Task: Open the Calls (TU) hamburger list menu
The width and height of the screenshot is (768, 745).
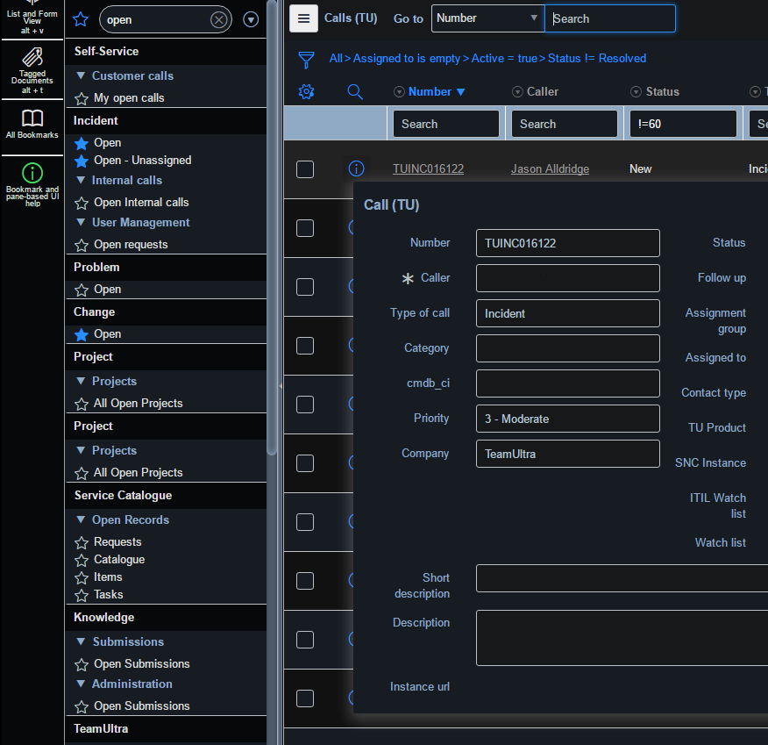Action: [303, 18]
